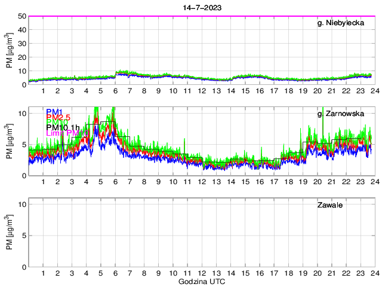
Task: Click the magenta limit line in top plot
Action: click(x=201, y=16)
